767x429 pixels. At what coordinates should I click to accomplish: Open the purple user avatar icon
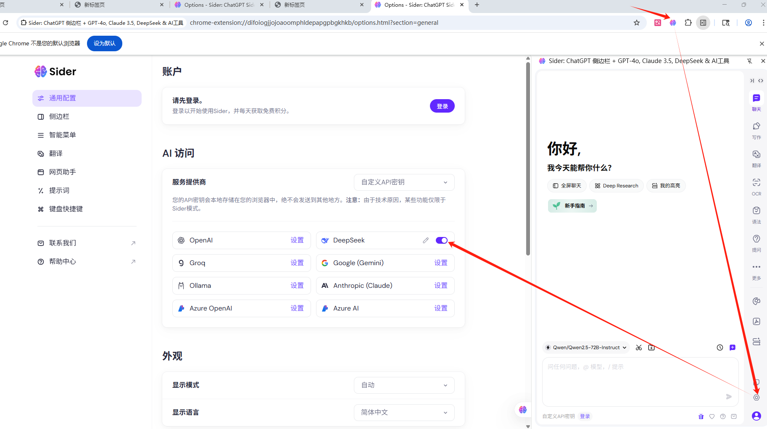pyautogui.click(x=756, y=416)
